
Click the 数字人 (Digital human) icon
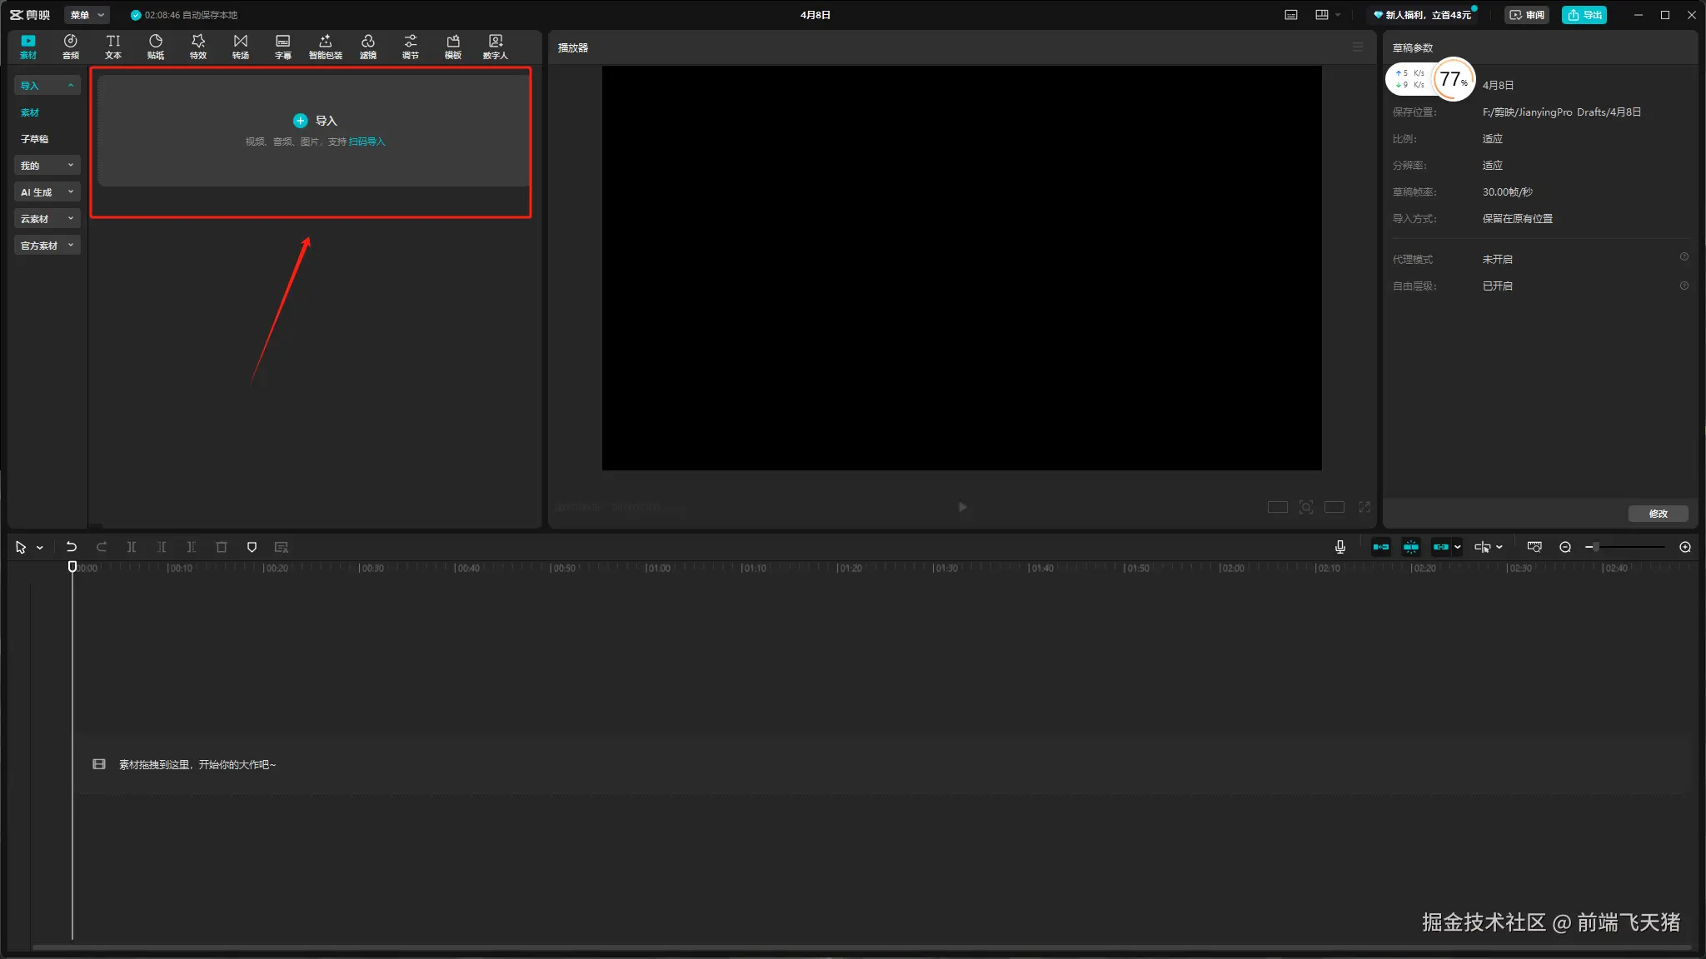point(495,46)
